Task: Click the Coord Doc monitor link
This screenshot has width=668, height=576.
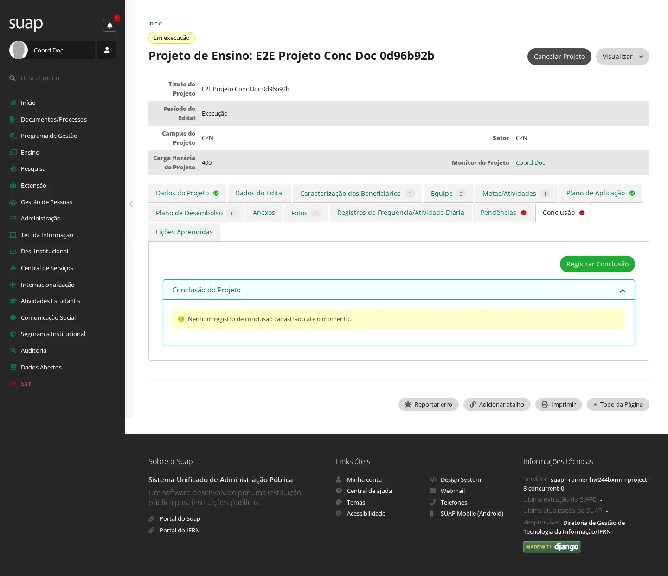Action: tap(530, 163)
